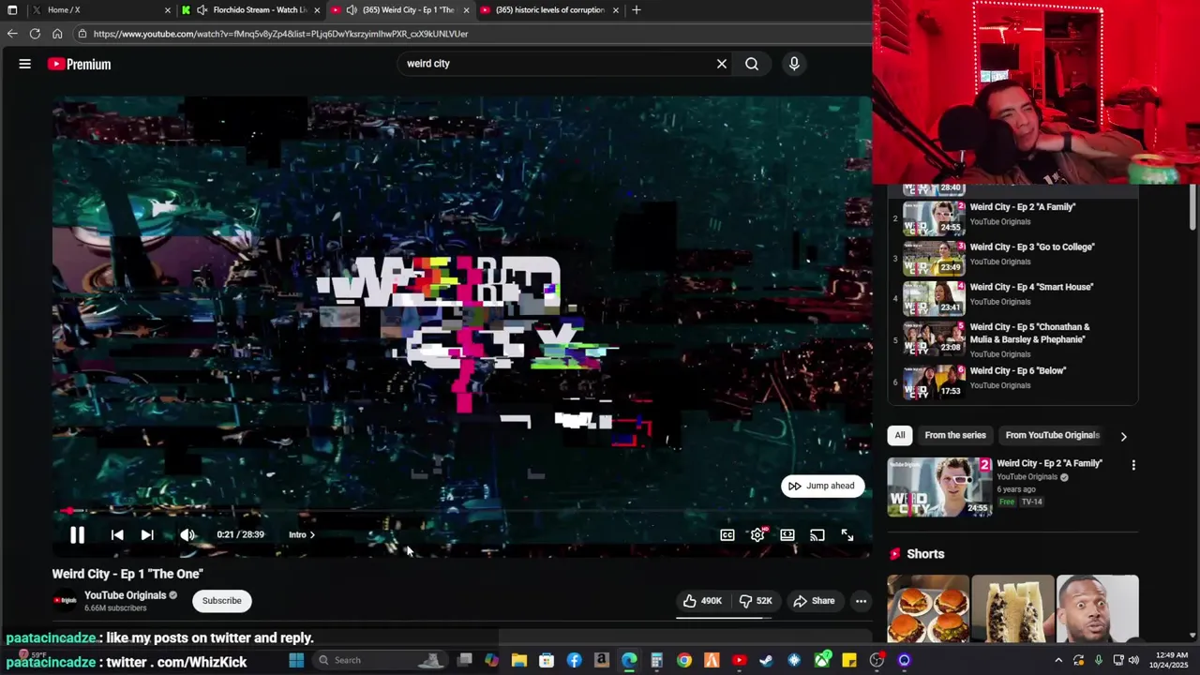Click the taskbar Search box
1200x675 pixels.
[x=380, y=660]
